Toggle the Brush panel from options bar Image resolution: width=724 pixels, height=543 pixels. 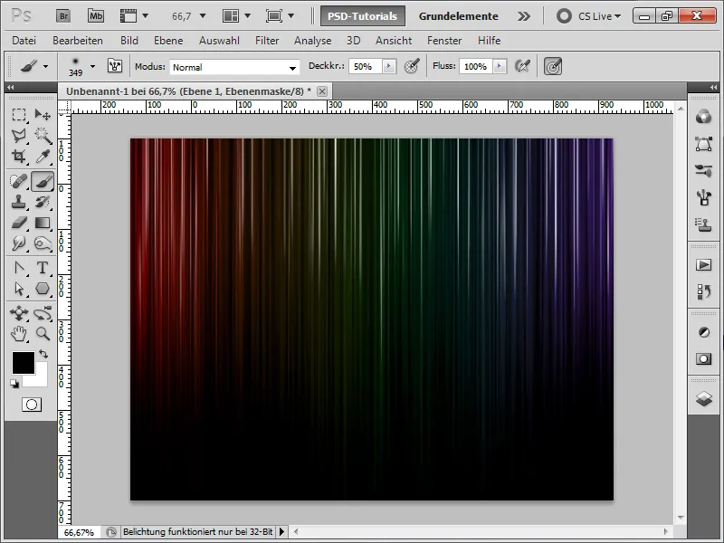(x=115, y=66)
